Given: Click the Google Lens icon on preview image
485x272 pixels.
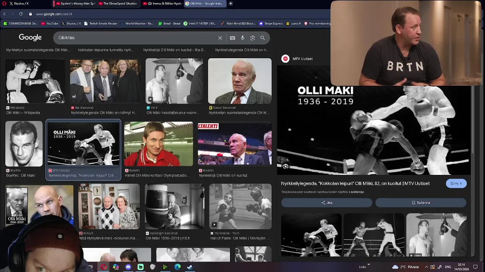Looking at the screenshot, I should coord(286,166).
